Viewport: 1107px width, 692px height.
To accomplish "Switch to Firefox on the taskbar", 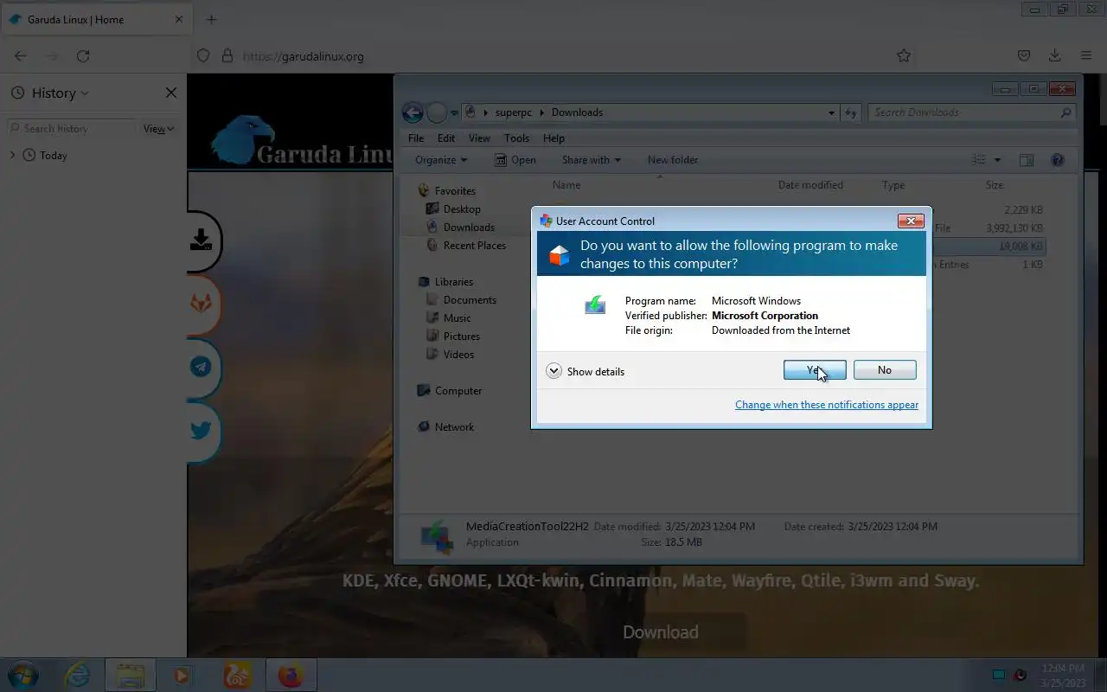I will pos(291,675).
